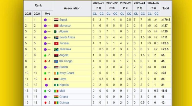Click the CC link under 2024–25
Viewport: 192px width, 106px height.
click(x=156, y=14)
